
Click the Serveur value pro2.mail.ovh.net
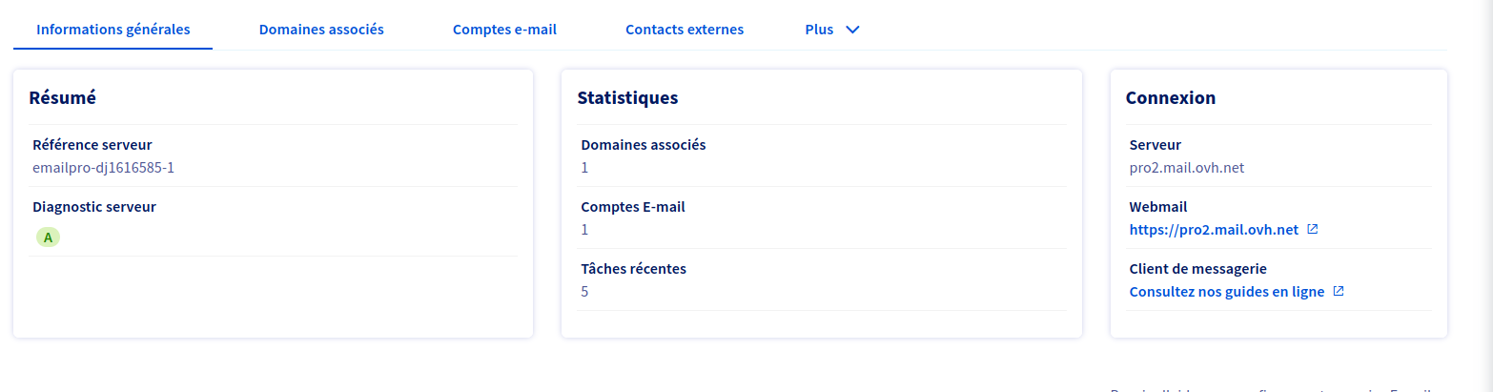(x=1187, y=168)
